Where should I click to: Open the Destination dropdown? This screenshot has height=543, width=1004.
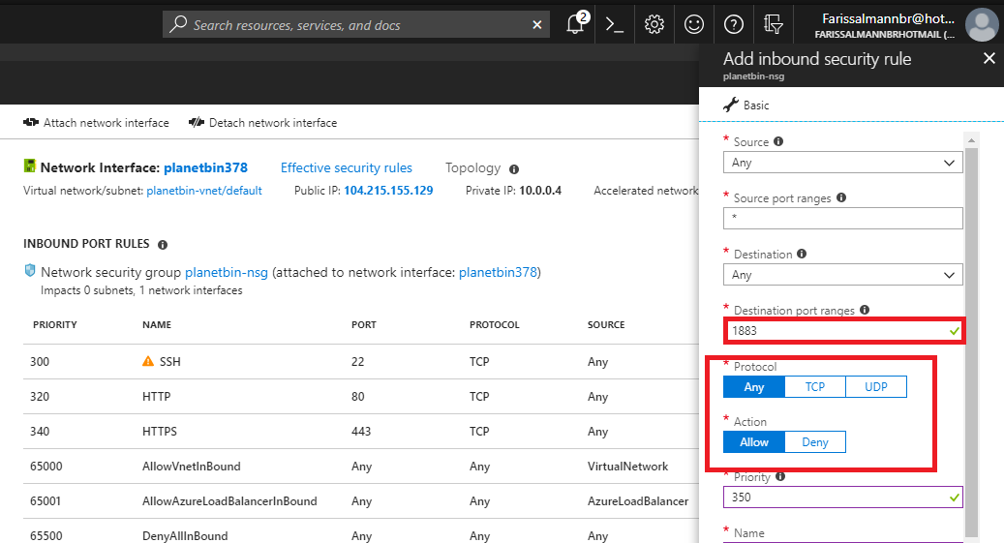[842, 275]
